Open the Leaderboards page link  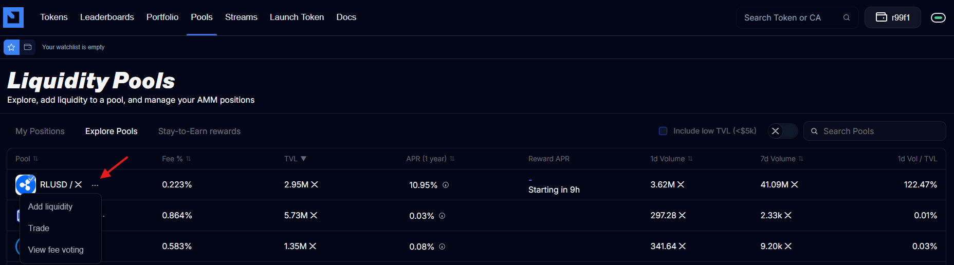pos(107,17)
